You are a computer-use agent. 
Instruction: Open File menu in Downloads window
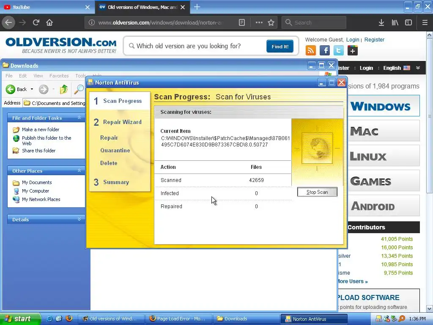pyautogui.click(x=9, y=76)
